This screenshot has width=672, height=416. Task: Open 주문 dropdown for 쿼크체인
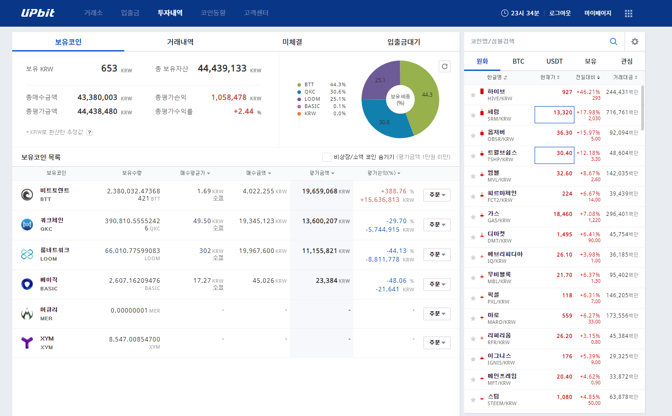click(437, 224)
